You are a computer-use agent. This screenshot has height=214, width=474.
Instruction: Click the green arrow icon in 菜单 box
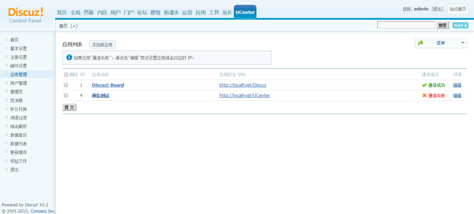(x=420, y=43)
